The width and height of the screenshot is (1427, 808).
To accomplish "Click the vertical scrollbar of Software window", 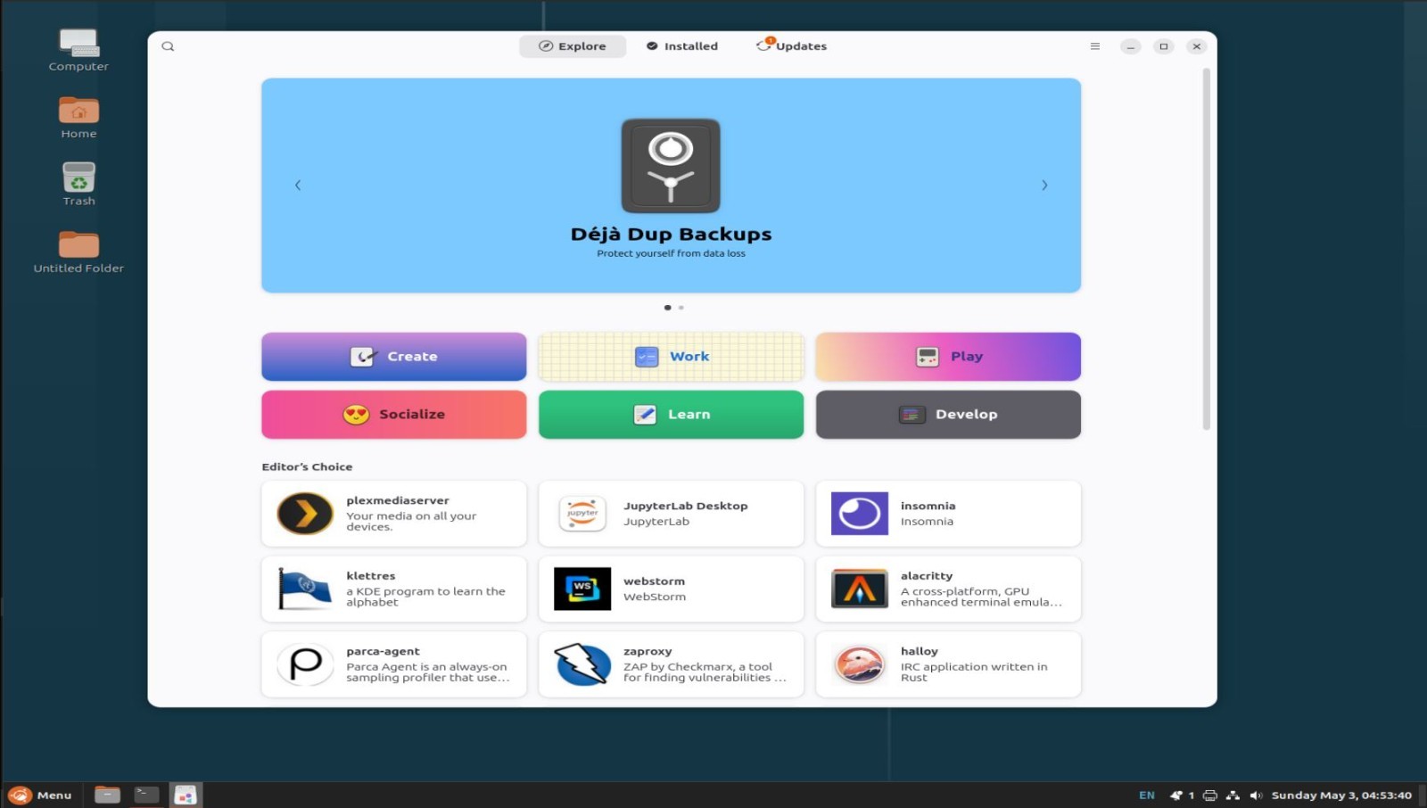I will tap(1207, 250).
